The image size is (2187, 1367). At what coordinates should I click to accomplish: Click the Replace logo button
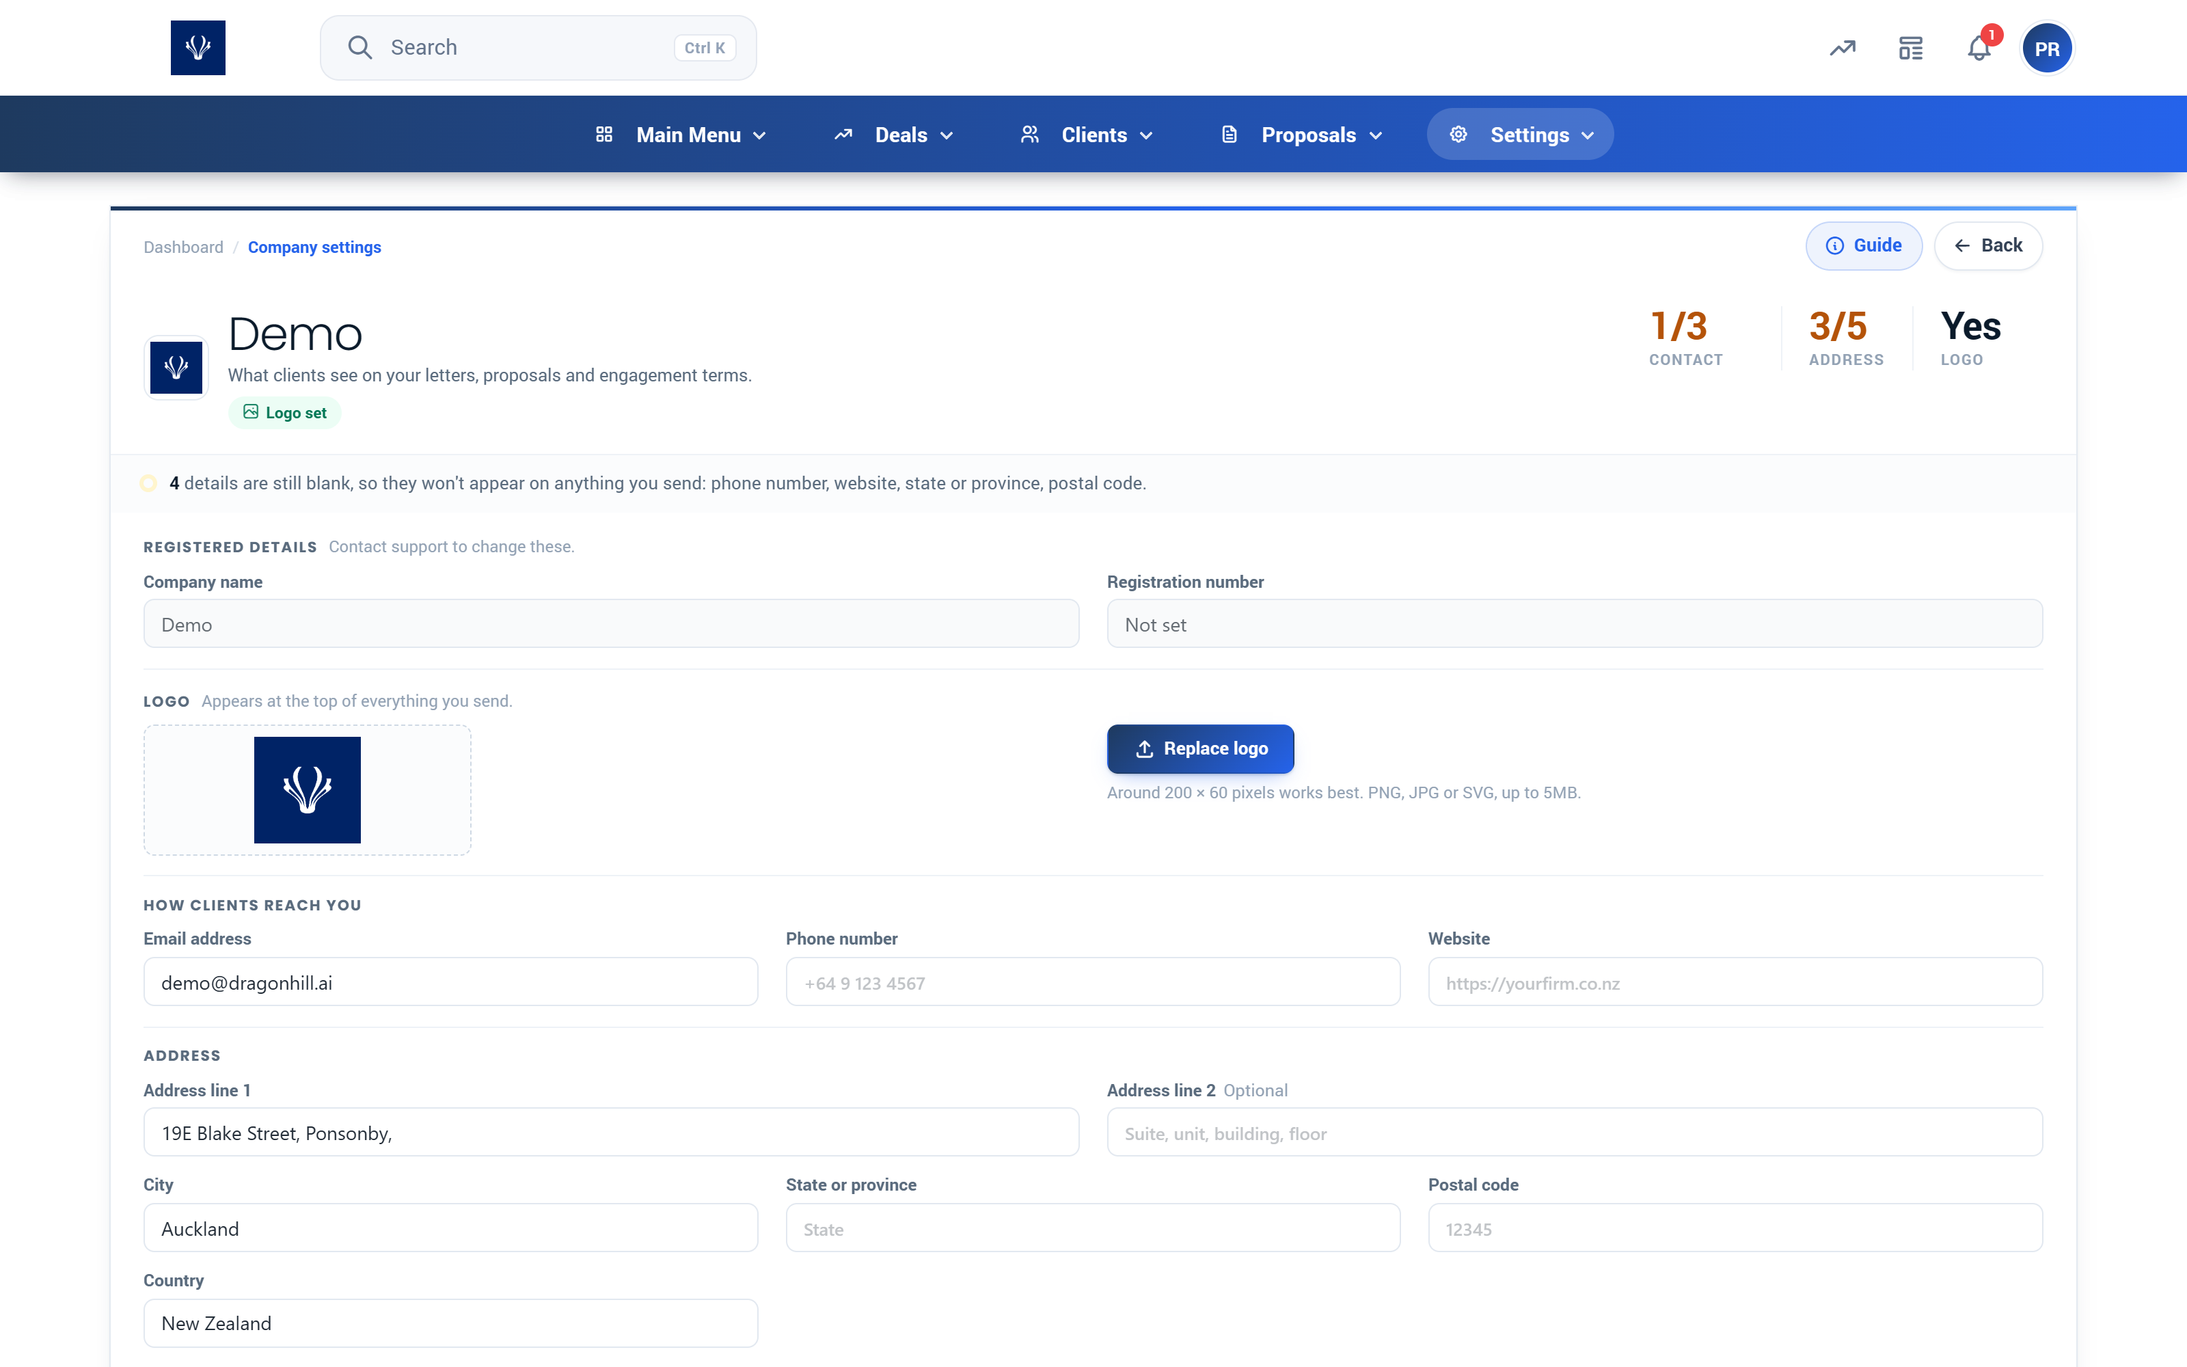1200,748
